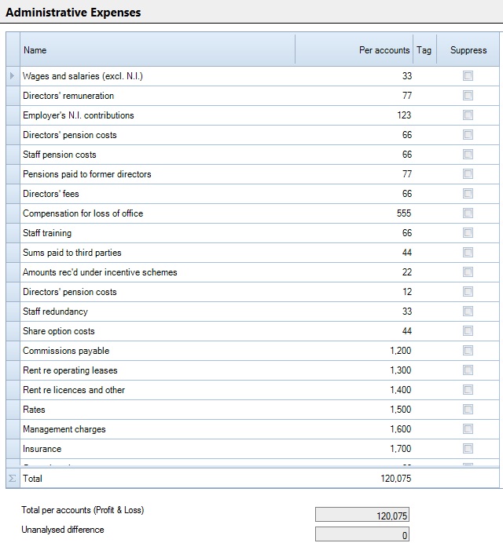Tick Suppress for Staff redundancy

click(x=468, y=312)
